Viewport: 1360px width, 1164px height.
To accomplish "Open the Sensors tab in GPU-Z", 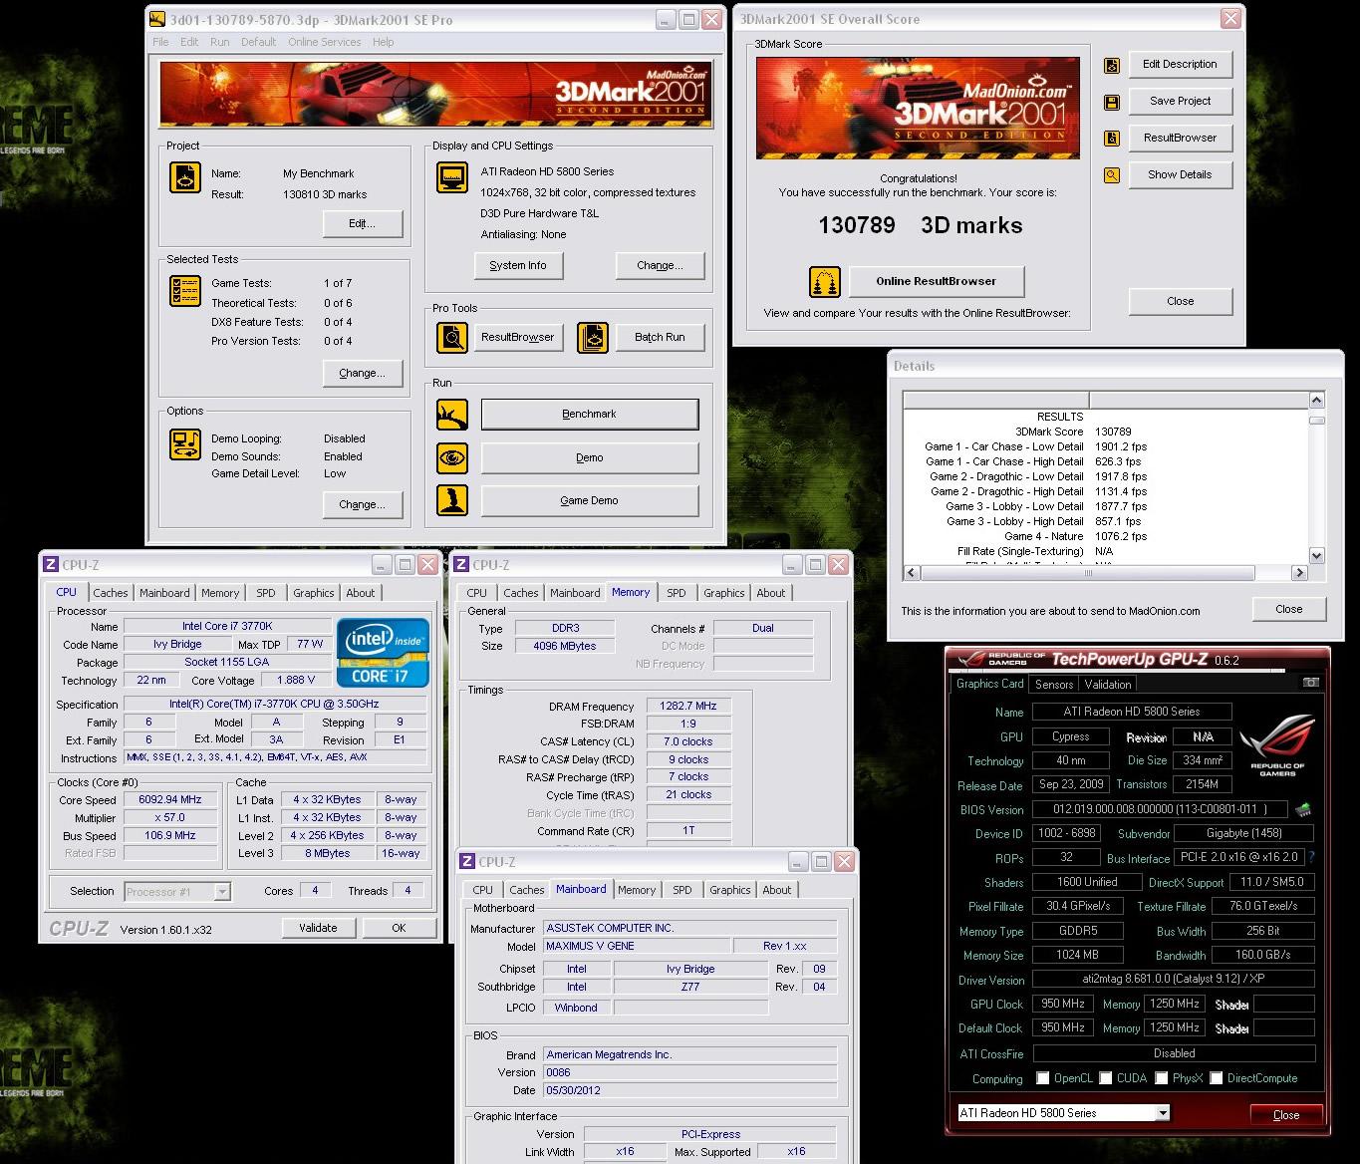I will pos(1054,685).
